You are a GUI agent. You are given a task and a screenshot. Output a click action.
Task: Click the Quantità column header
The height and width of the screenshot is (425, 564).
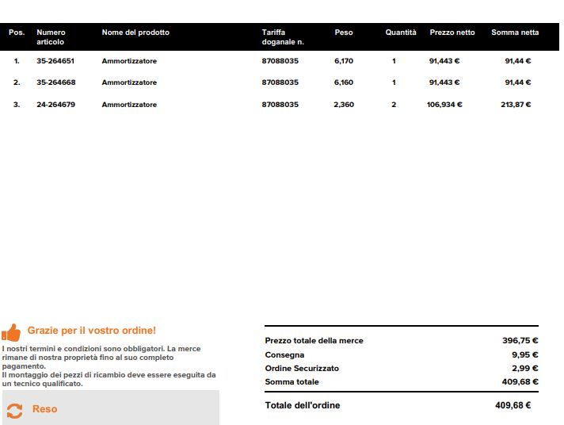click(x=401, y=33)
